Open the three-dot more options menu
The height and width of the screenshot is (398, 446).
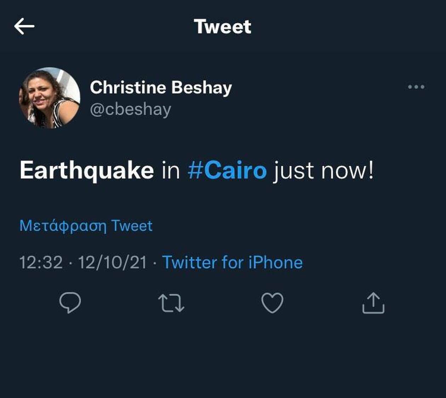(x=416, y=87)
